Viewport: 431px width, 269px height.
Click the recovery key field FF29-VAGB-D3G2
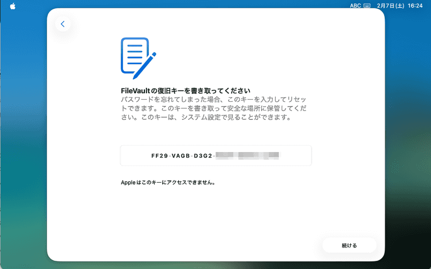[216, 156]
